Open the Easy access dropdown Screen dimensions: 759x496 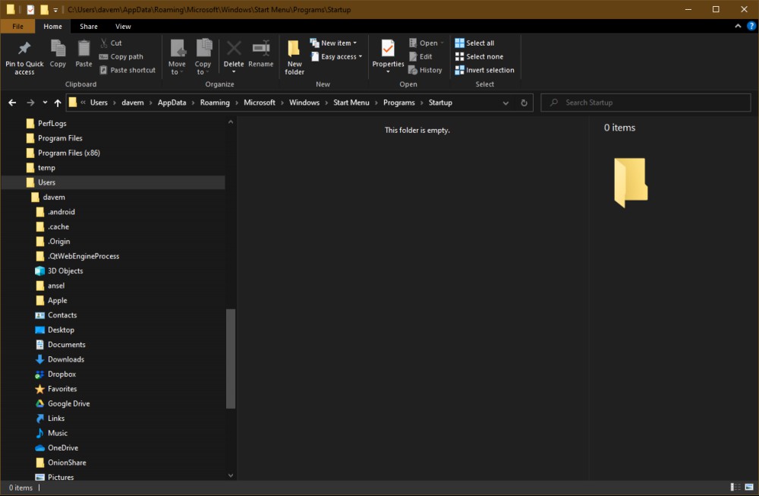336,57
